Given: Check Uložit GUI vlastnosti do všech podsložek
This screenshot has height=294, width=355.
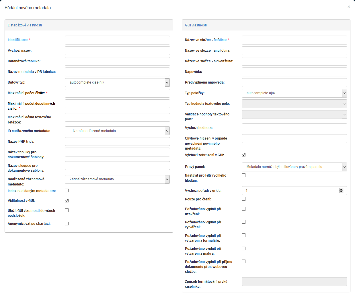Looking at the screenshot, I should pos(67,210).
